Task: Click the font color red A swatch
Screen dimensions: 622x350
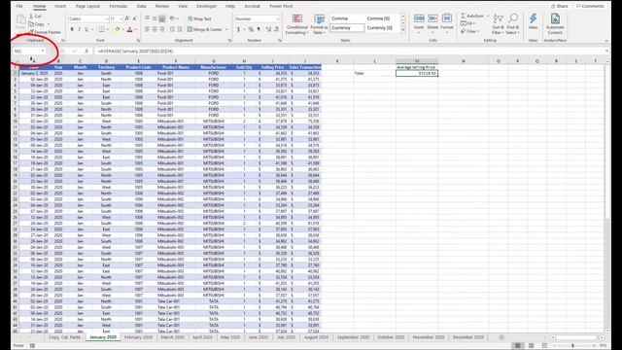Action: pyautogui.click(x=129, y=29)
